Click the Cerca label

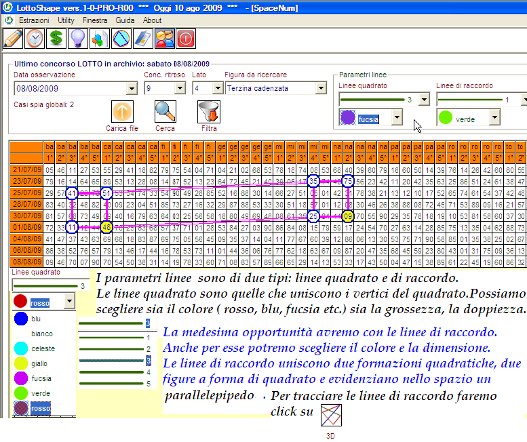165,128
